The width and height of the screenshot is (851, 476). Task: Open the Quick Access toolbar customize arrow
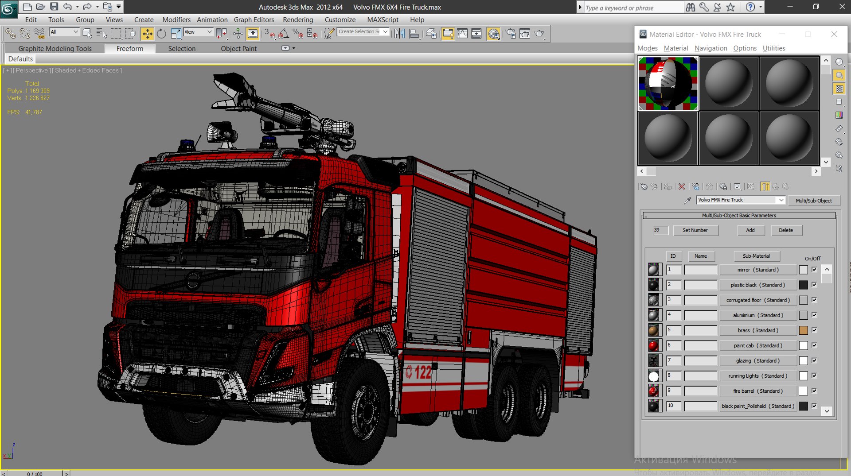click(119, 7)
